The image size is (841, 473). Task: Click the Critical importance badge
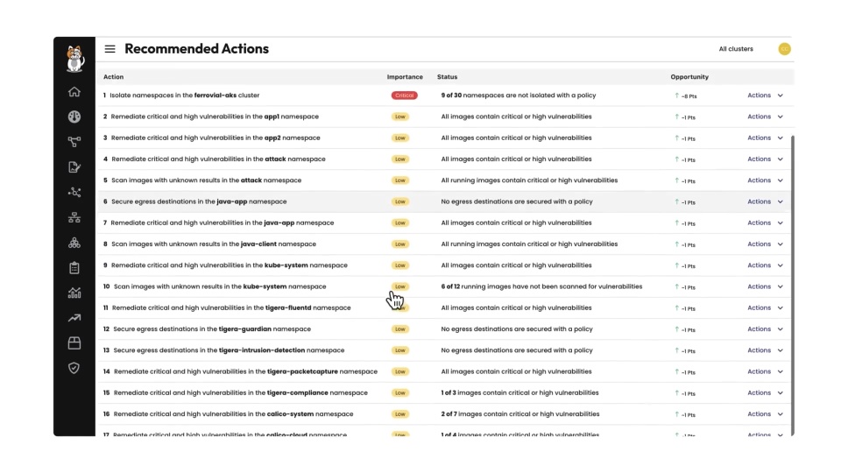[405, 95]
